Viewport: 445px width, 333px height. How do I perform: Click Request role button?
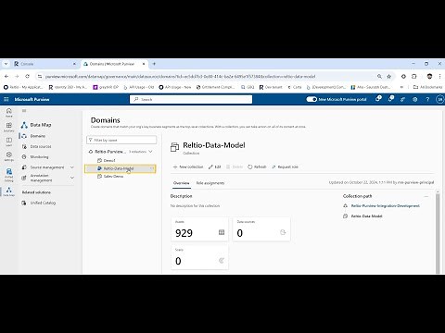(285, 166)
